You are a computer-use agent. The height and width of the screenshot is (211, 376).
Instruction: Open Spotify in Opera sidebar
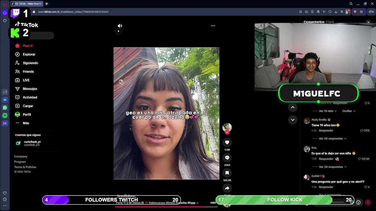(5, 115)
